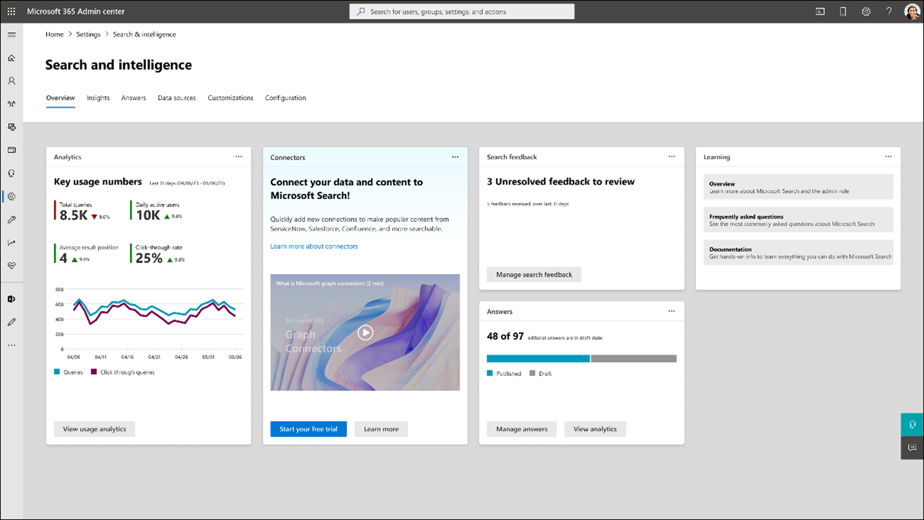Open Search feedback card ellipsis menu
Screen dimensions: 924x520
672,157
